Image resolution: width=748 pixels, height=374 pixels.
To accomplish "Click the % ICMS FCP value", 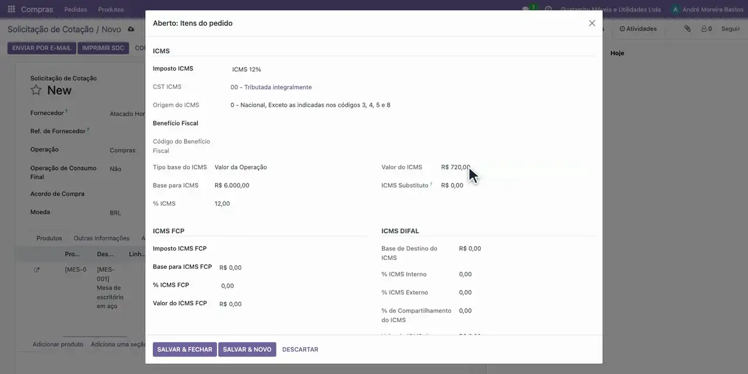I will tap(227, 286).
